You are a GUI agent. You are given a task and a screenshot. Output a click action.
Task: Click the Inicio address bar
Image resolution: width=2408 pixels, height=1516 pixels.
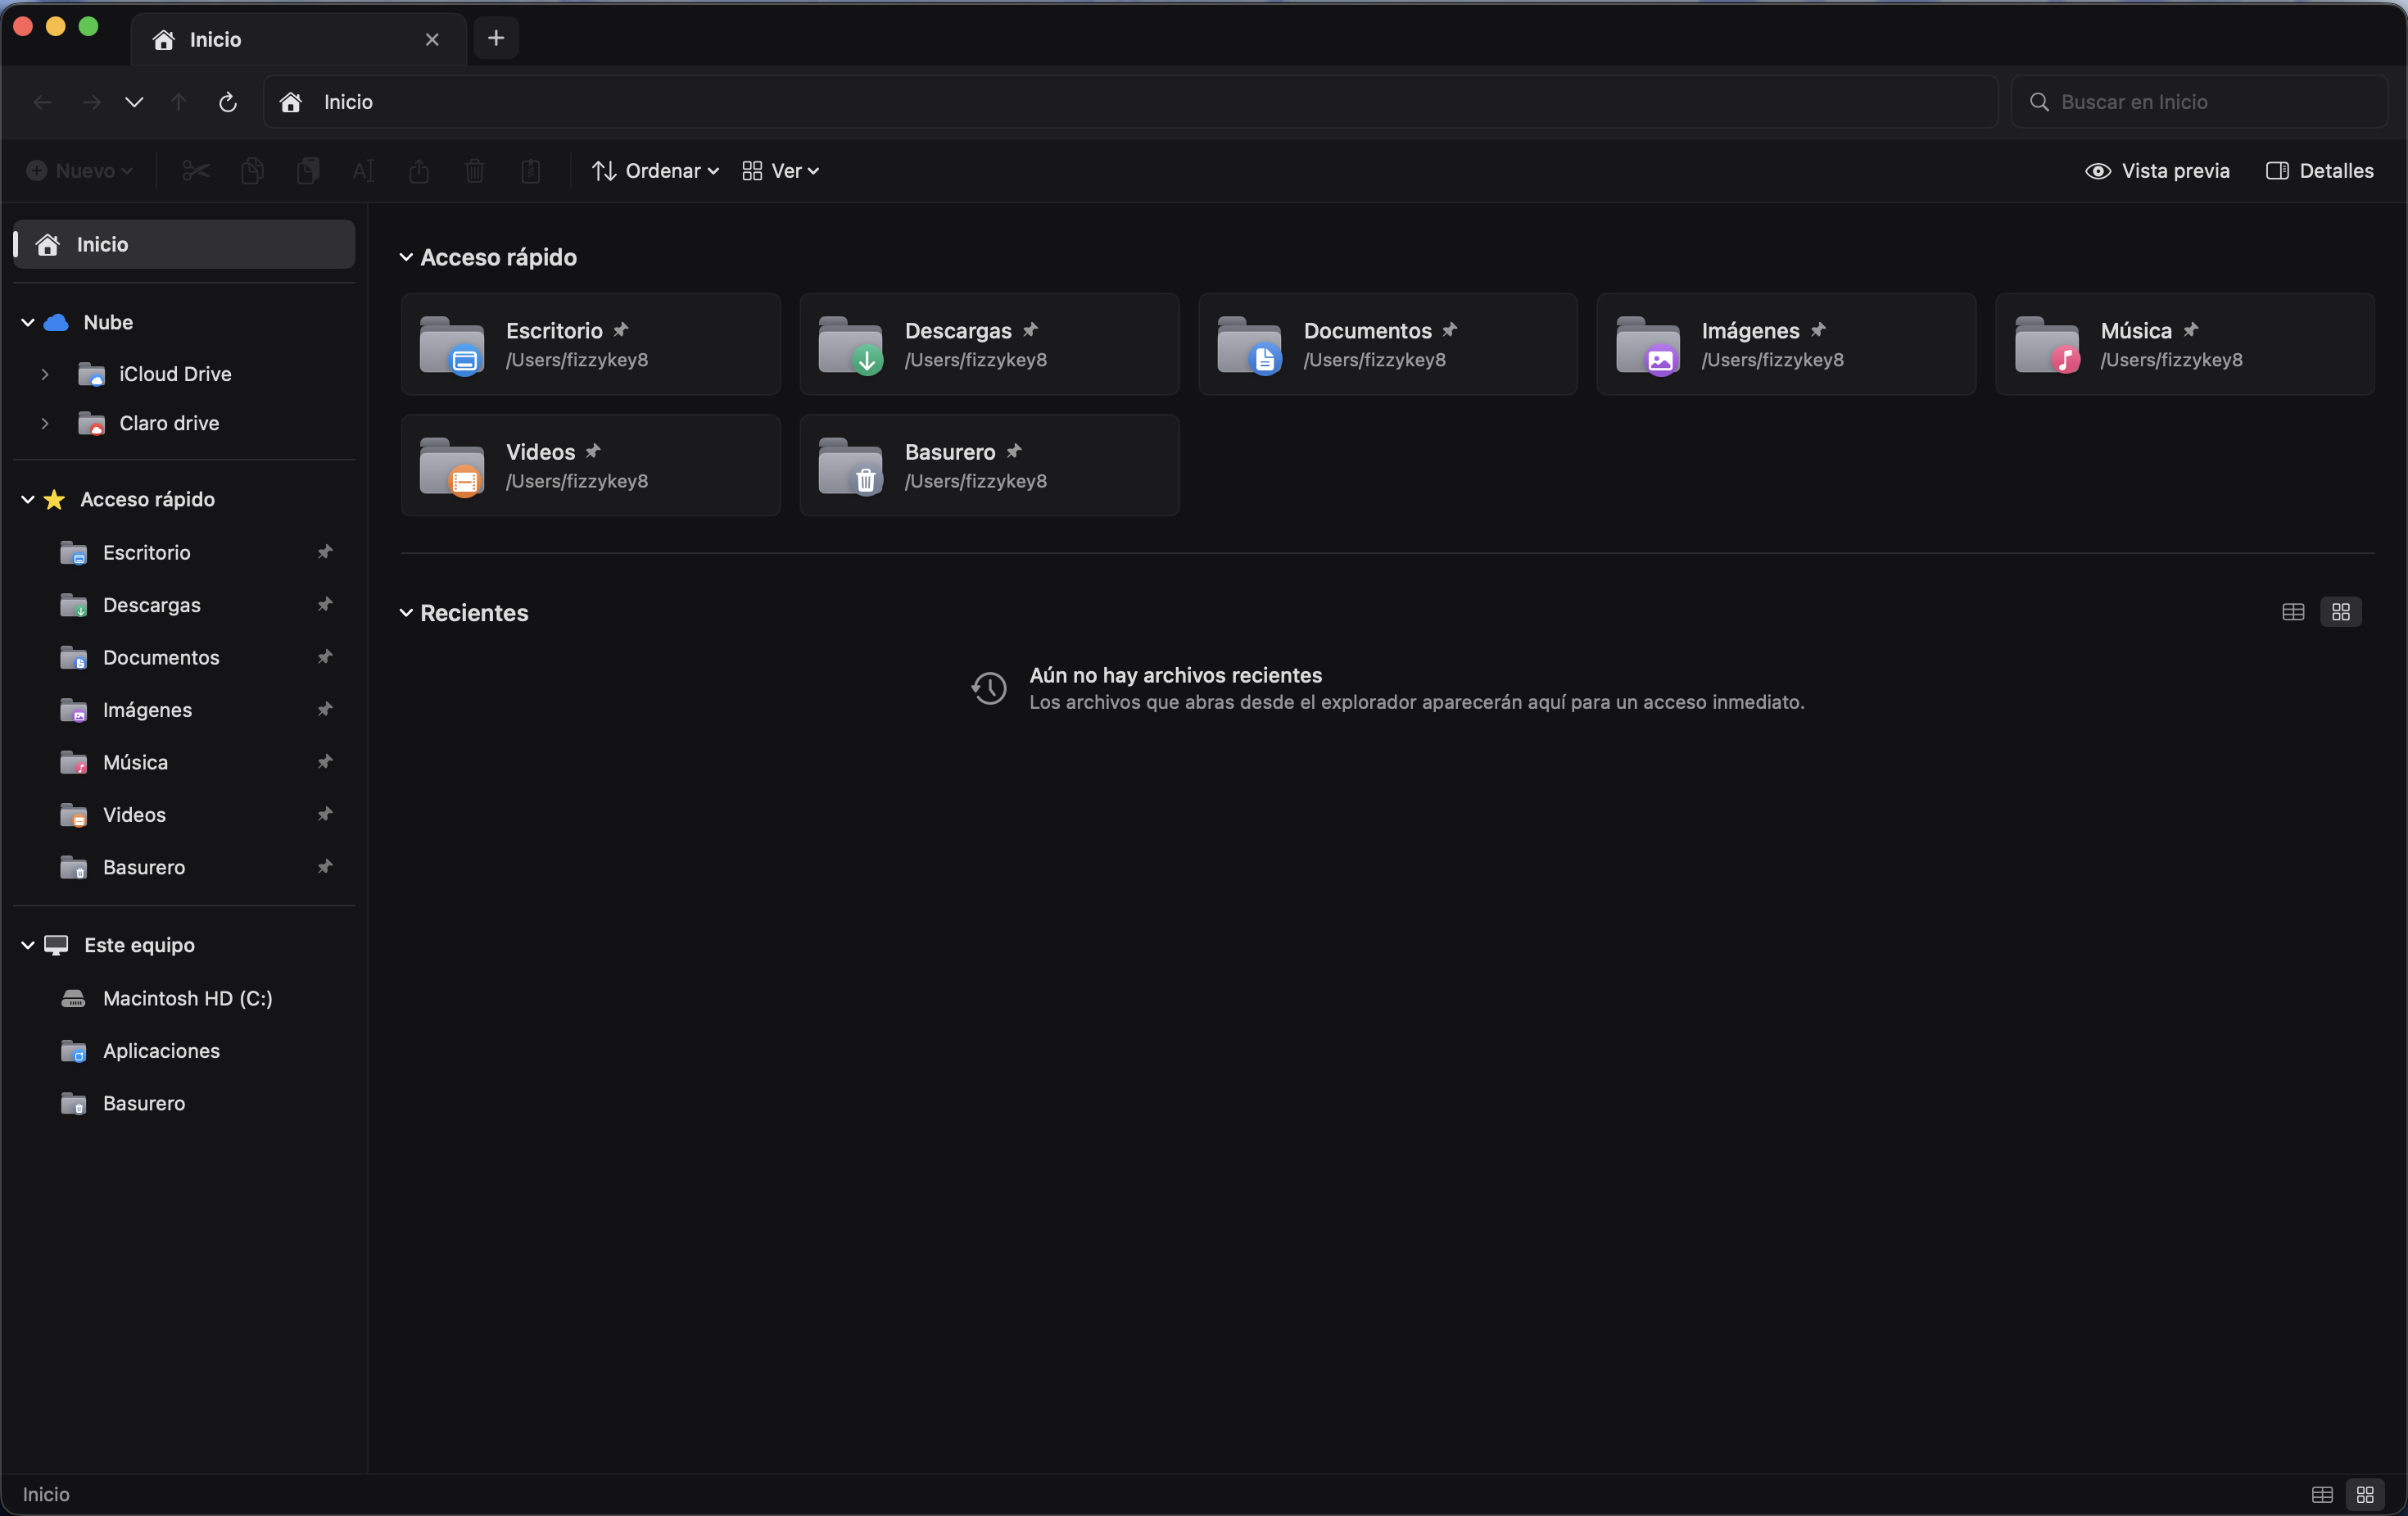coord(1130,102)
